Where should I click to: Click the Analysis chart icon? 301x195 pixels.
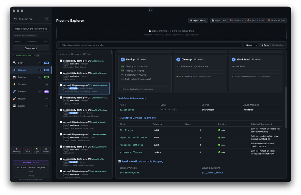[x=14, y=77]
